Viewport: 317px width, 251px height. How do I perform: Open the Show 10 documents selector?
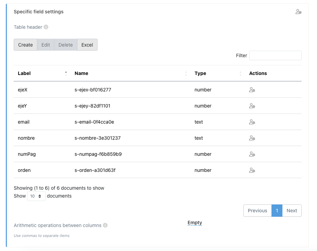click(x=36, y=196)
